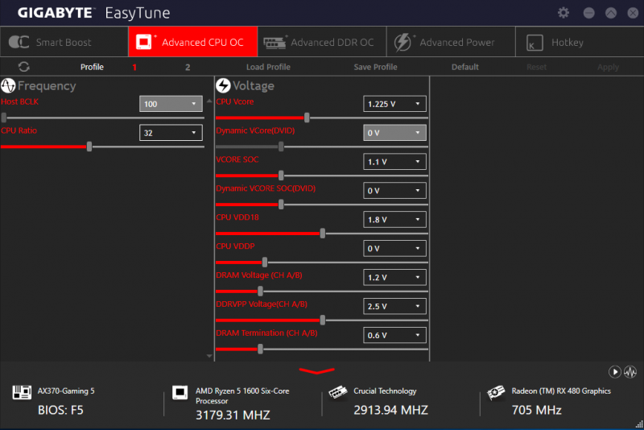Switch to the Smart Boost tab
Viewport: 644px width, 430px height.
[64, 42]
